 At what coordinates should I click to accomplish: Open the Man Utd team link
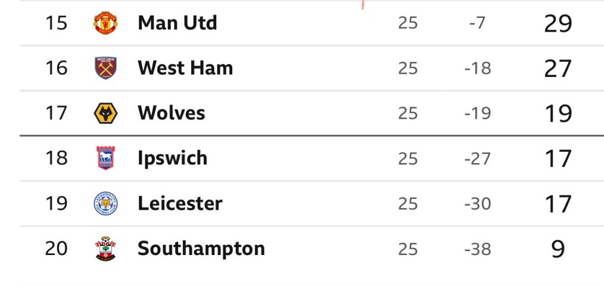(x=177, y=23)
